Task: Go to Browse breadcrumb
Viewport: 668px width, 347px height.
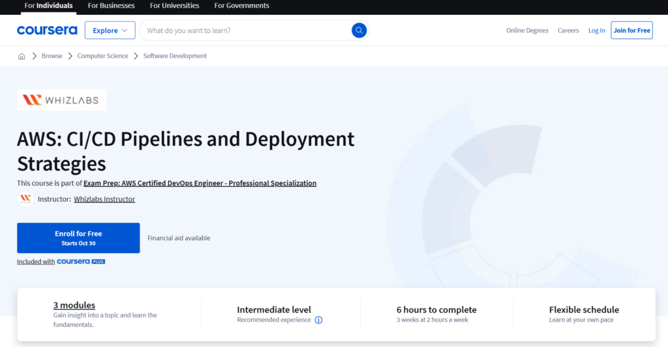Action: coord(52,56)
